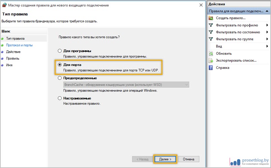This screenshot has width=271, height=168.
Task: Expand the "Вид" submenu arrow
Action: coord(267,46)
